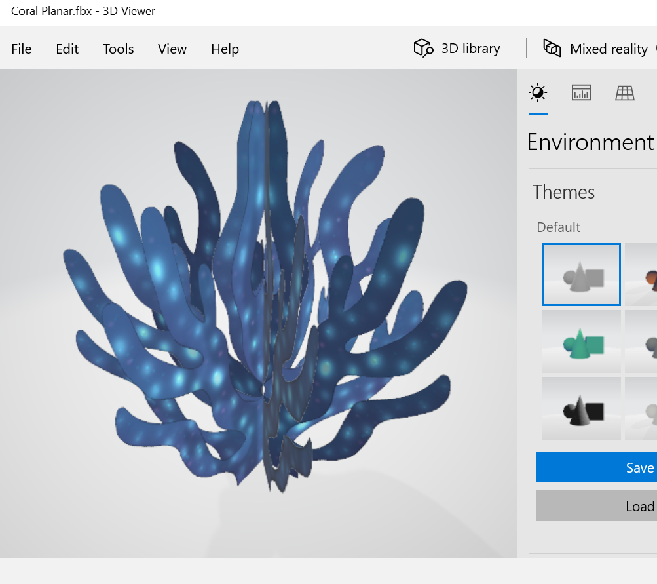This screenshot has height=584, width=657.
Task: Click the Mixed reality icon
Action: [x=552, y=49]
